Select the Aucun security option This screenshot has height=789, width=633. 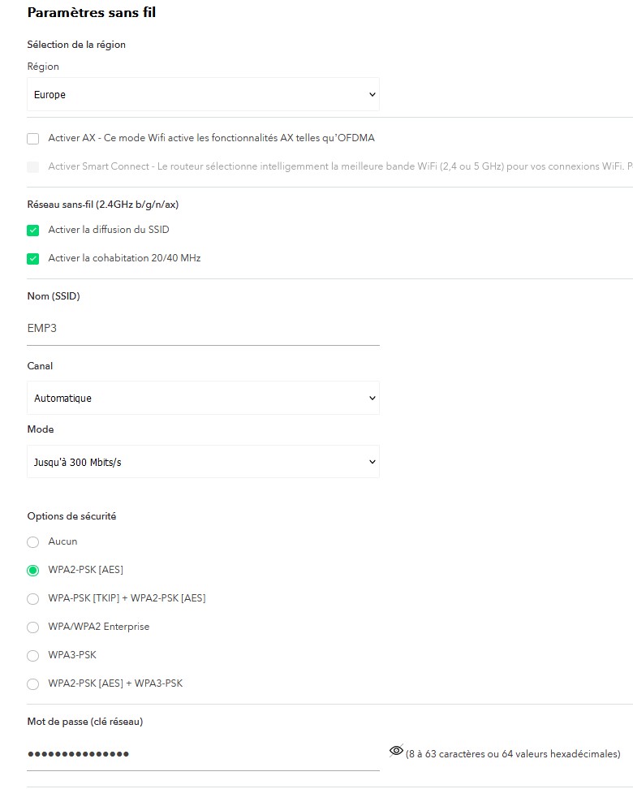[33, 542]
